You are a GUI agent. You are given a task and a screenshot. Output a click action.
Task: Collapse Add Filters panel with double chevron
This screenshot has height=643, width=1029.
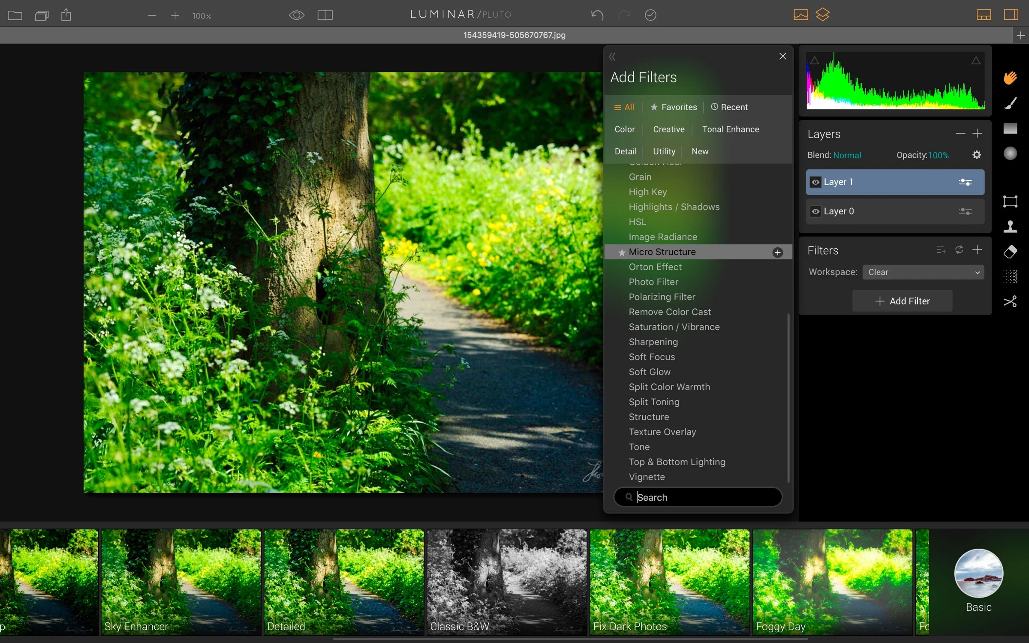coord(612,57)
